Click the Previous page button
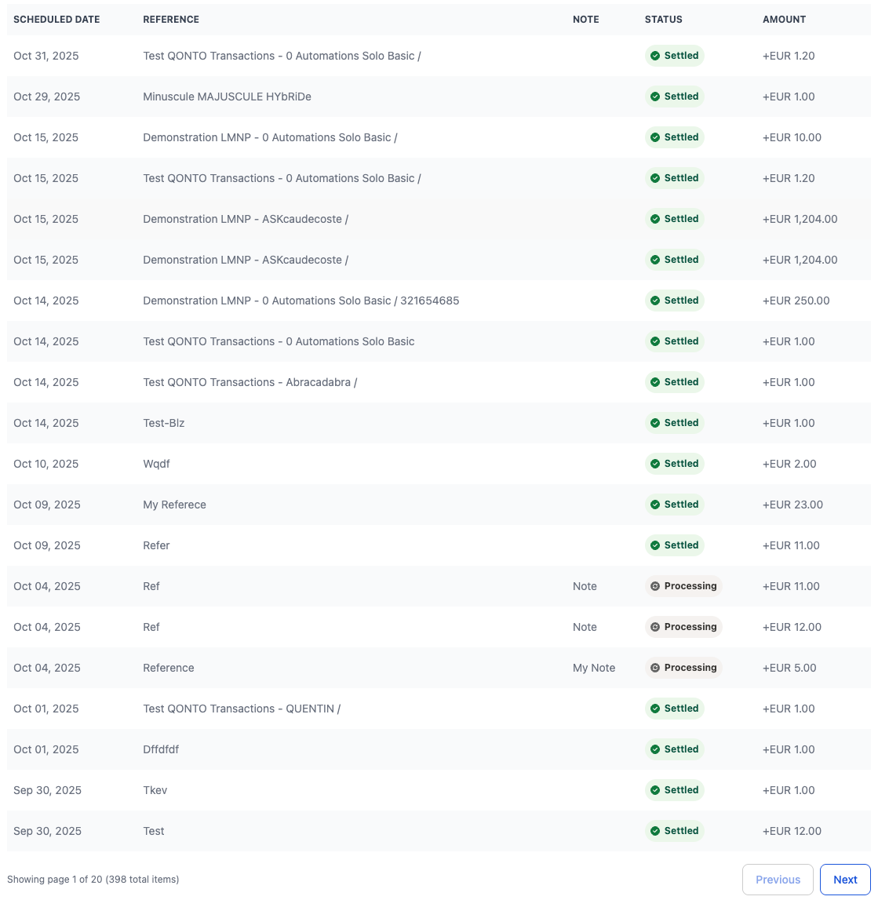This screenshot has height=900, width=878. point(778,880)
